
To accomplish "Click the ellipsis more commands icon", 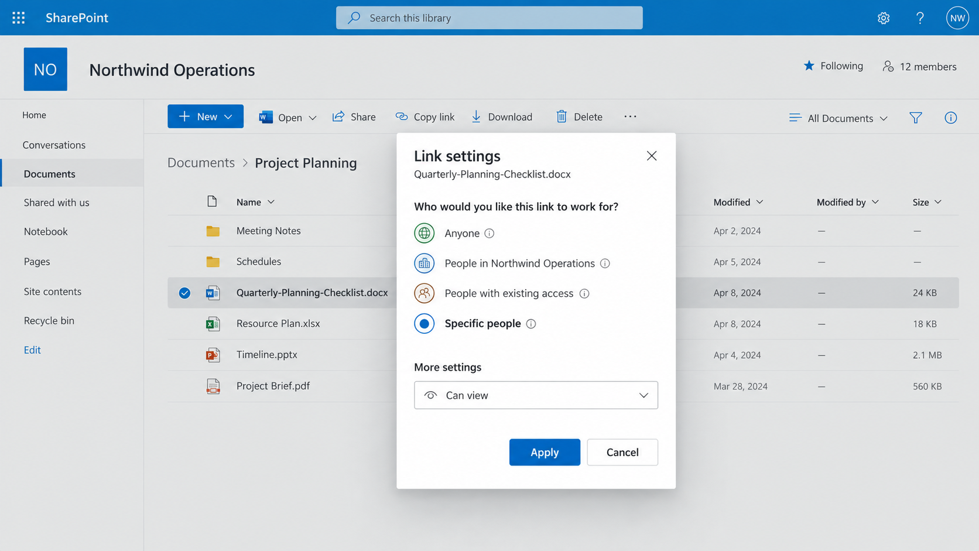I will [630, 117].
